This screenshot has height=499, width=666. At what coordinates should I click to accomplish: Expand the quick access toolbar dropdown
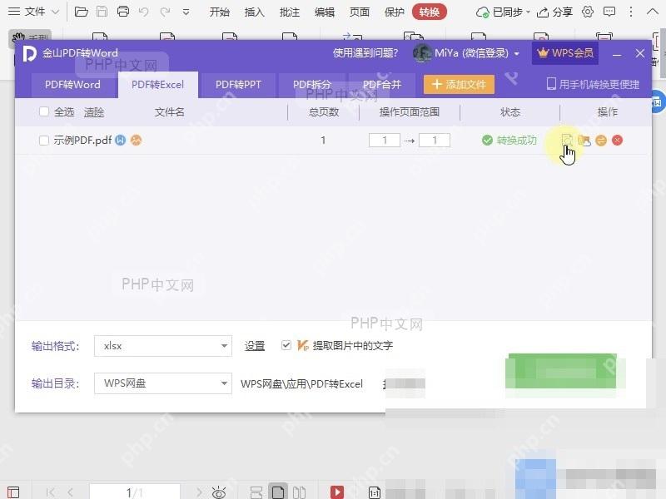186,12
